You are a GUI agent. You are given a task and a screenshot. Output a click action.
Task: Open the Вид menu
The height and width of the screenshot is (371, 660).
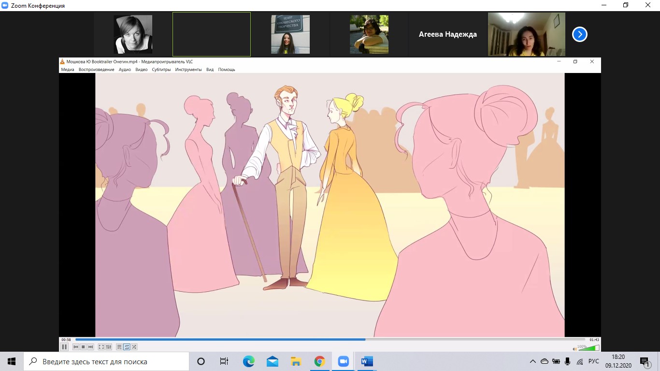pyautogui.click(x=210, y=70)
